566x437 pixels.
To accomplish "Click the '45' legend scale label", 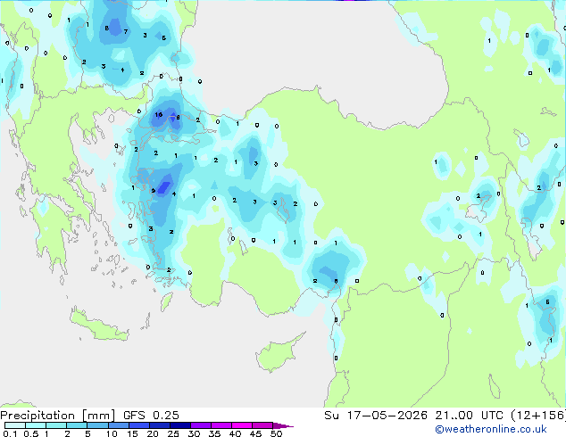I will [x=255, y=433].
